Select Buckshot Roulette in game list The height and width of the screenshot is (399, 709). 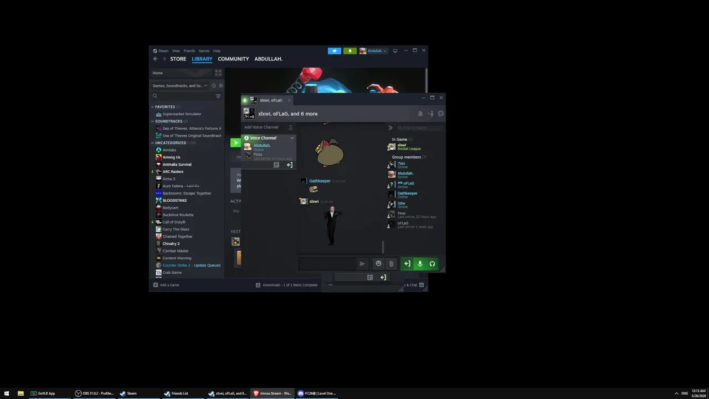[x=178, y=214]
